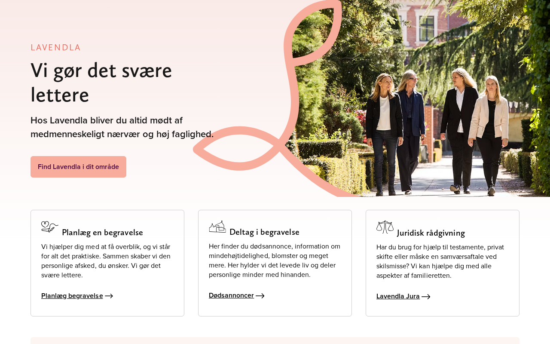Select the Deltag i begravelse card heading
This screenshot has width=550, height=344.
[264, 232]
